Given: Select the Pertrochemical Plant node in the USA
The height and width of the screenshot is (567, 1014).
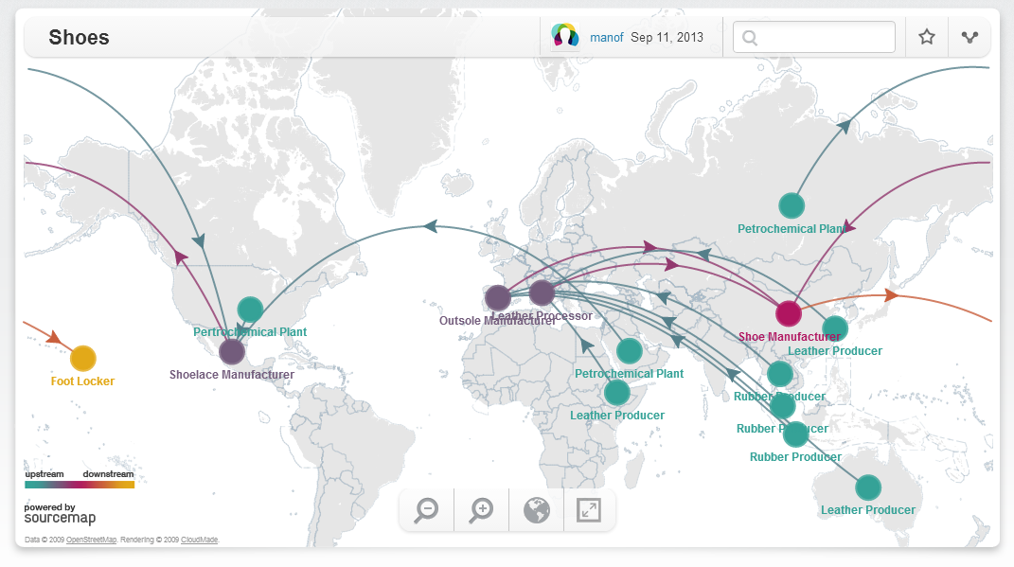Looking at the screenshot, I should pos(250,310).
